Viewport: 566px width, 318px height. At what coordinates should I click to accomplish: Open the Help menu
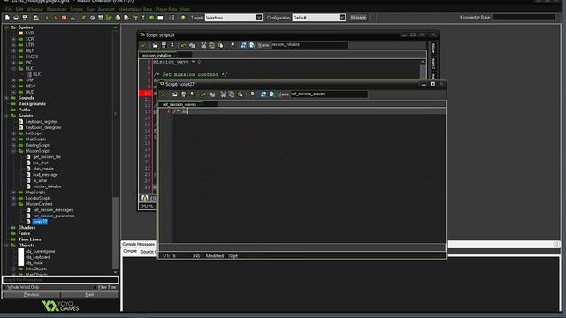[185, 9]
